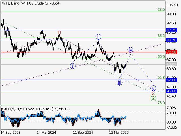This screenshot has width=181, height=136.
Task: Select the circled wave iii label
Action: (x=120, y=83)
